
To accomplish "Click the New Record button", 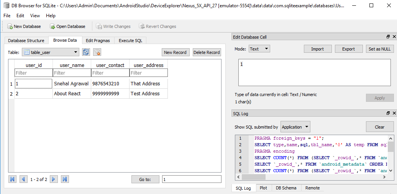I will click(x=175, y=52).
